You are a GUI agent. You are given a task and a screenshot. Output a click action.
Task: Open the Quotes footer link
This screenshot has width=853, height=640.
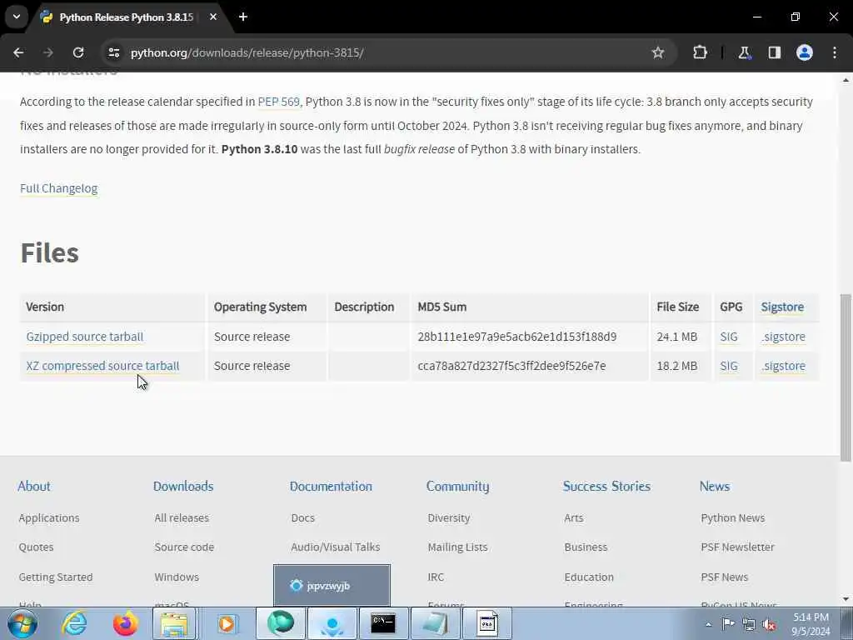coord(36,547)
